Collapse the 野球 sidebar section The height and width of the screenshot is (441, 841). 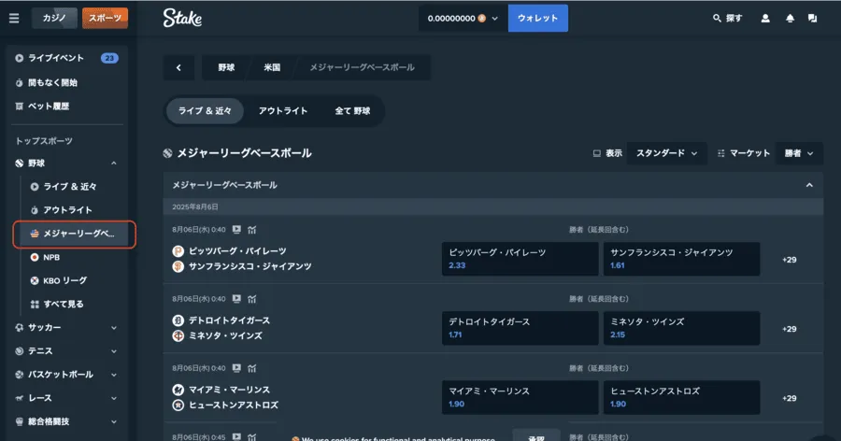point(114,164)
